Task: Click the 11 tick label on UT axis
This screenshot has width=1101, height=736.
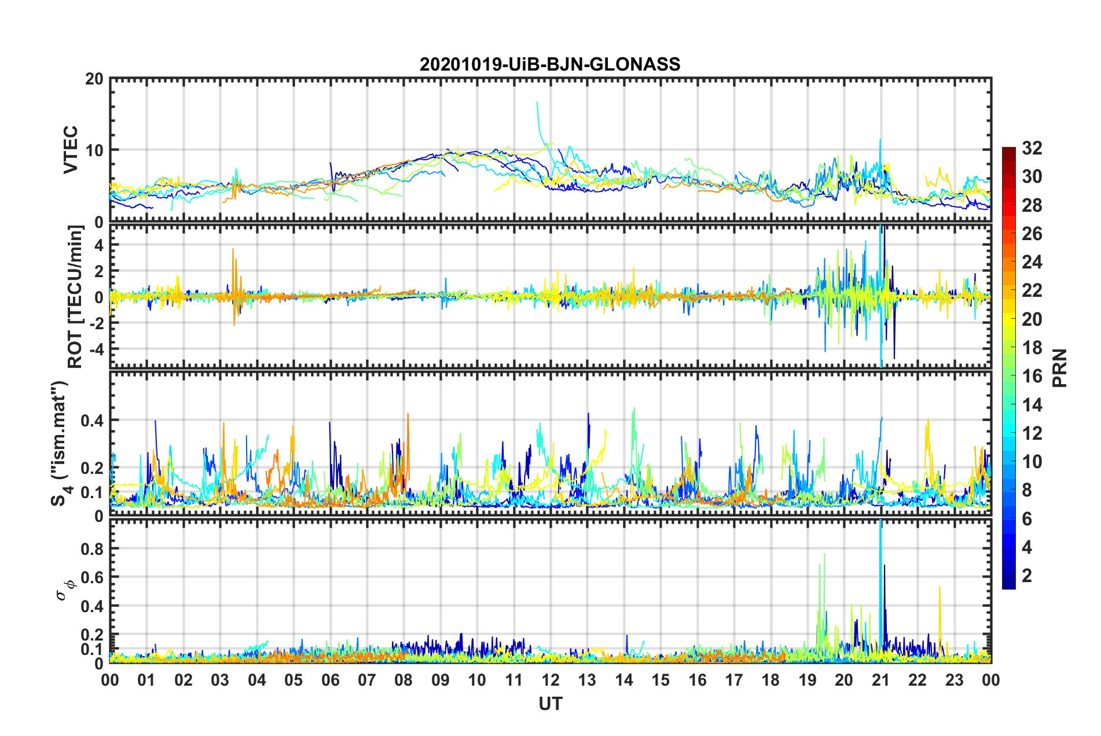Action: click(514, 680)
